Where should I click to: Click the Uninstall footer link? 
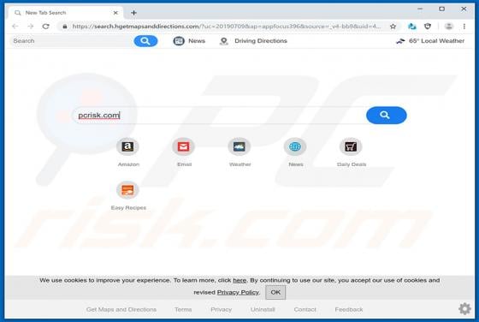[x=263, y=309]
